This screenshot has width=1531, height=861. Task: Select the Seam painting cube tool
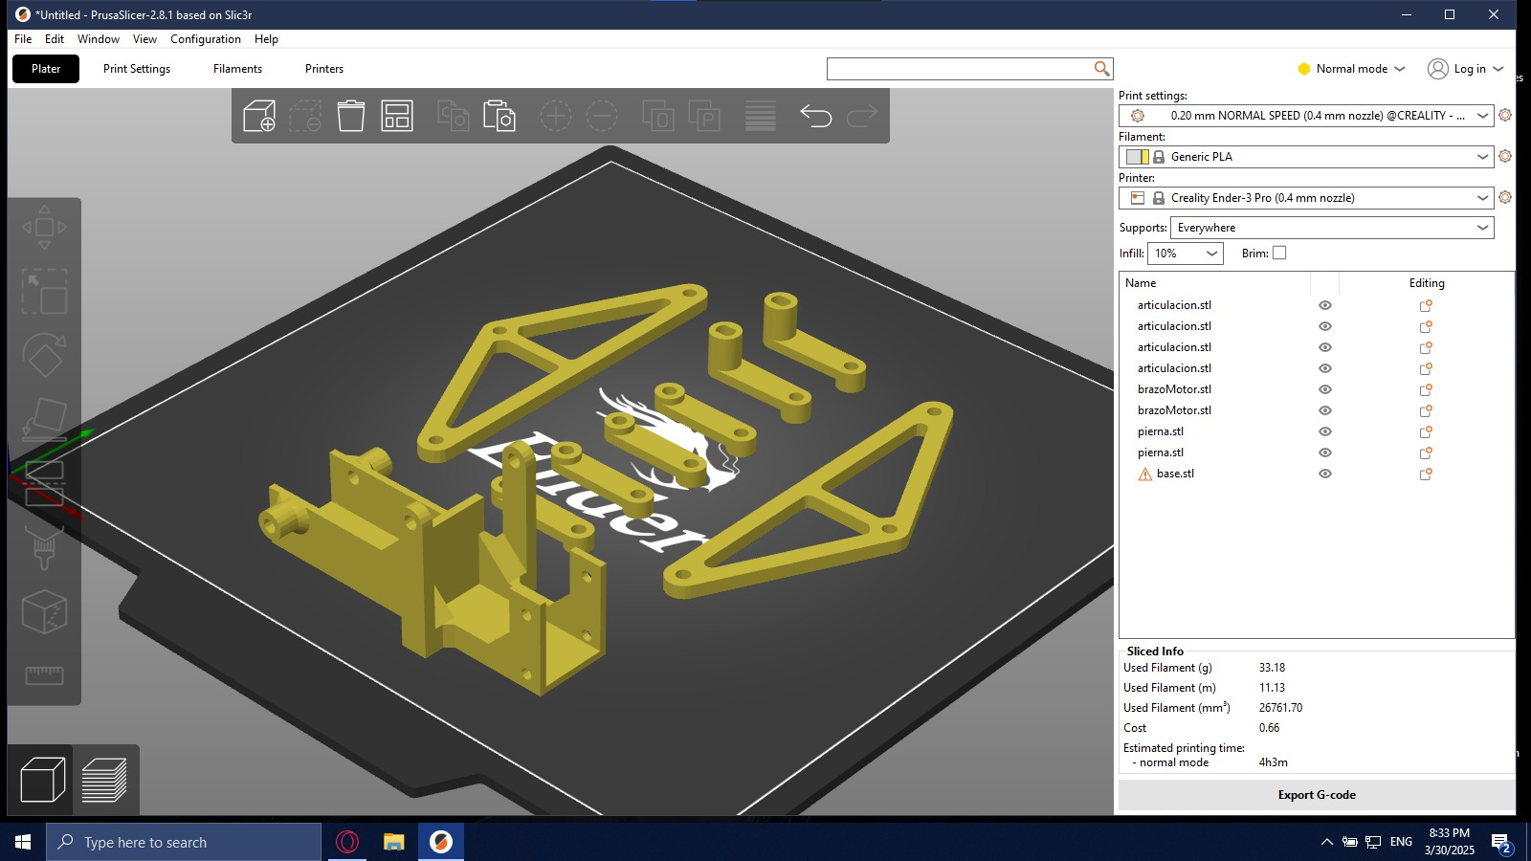(44, 611)
